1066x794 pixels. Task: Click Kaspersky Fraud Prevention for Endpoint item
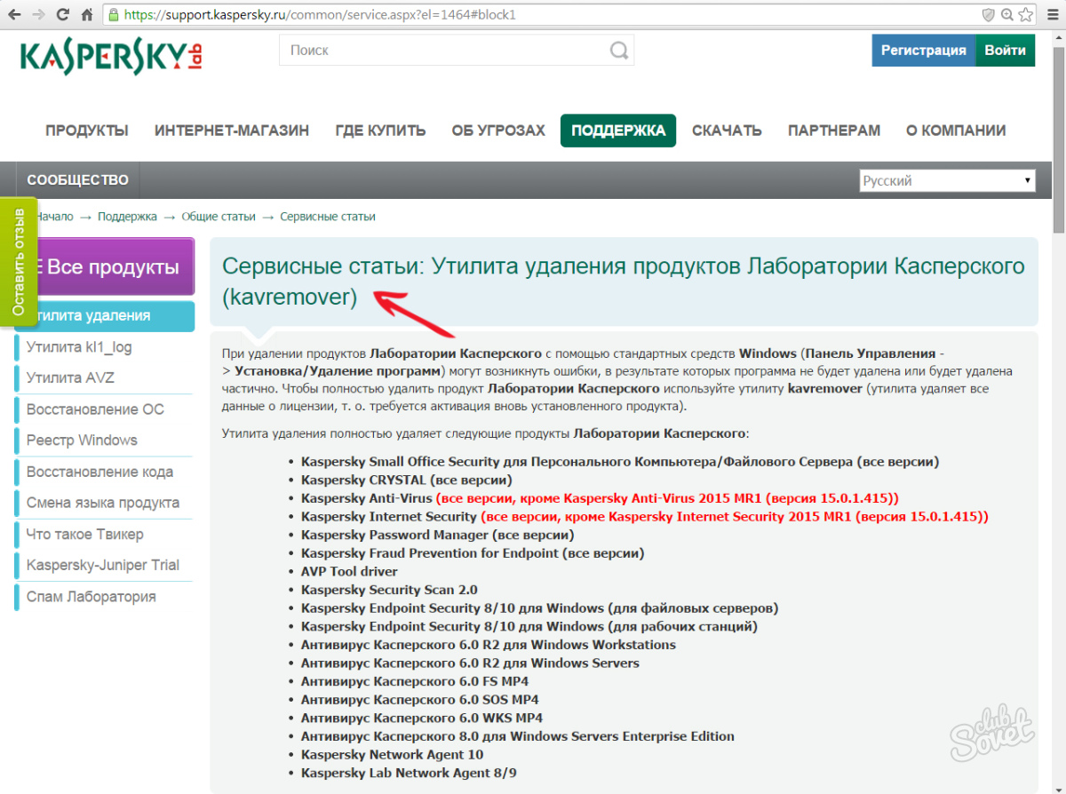tap(473, 552)
